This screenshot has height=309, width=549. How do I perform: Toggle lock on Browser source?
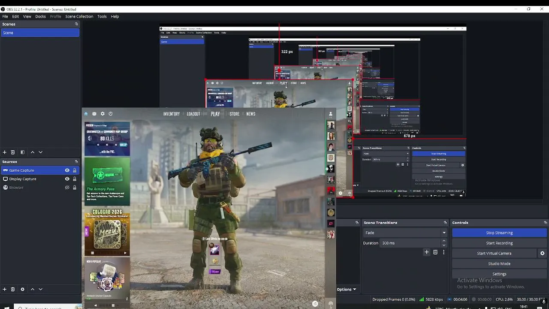click(x=75, y=188)
